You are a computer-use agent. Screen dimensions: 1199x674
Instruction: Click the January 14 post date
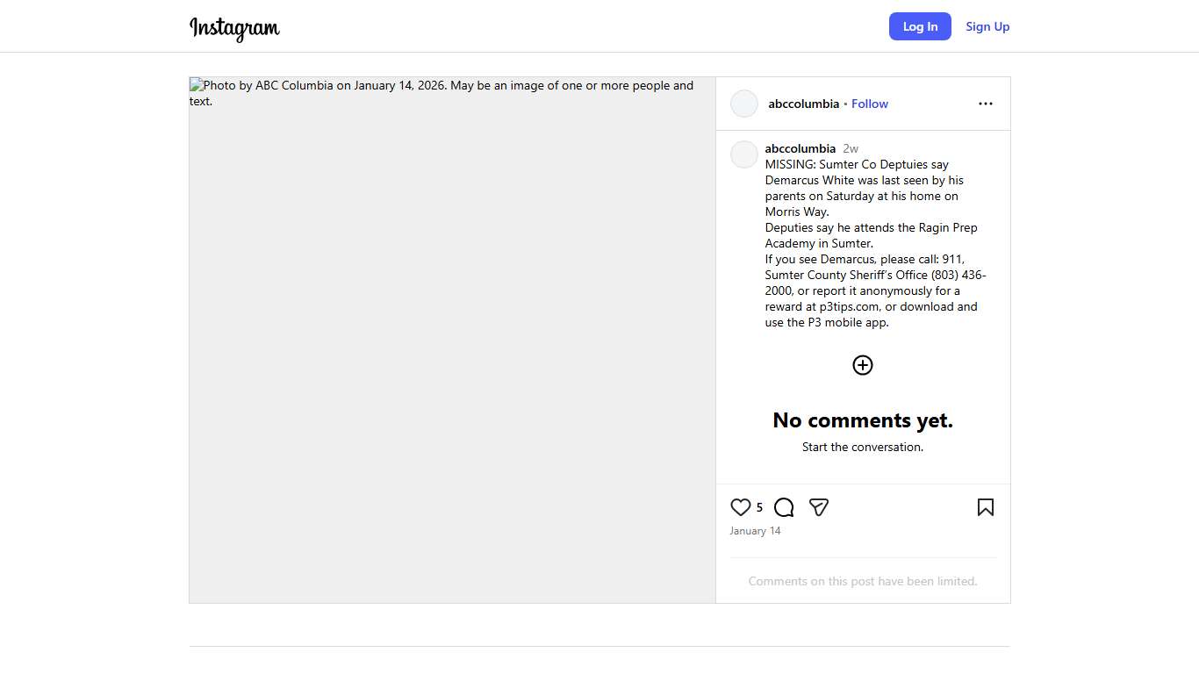pyautogui.click(x=755, y=531)
